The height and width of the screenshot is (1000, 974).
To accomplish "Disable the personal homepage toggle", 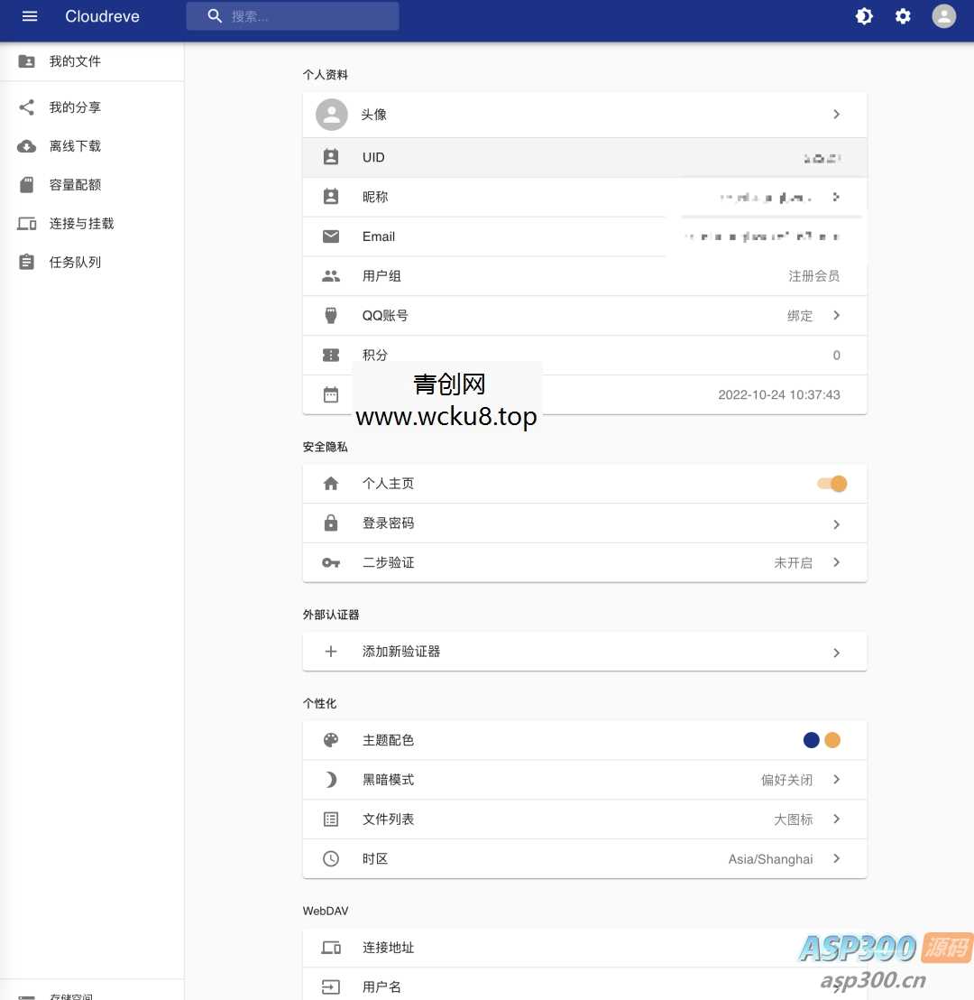I will tap(831, 483).
